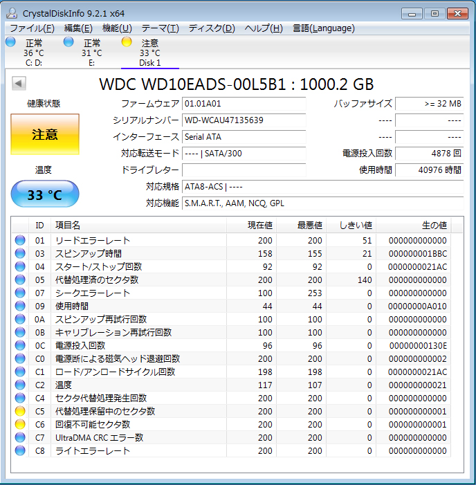476x485 pixels.
Task: Click the yellow status icon for Disk 1
Action: 127,42
